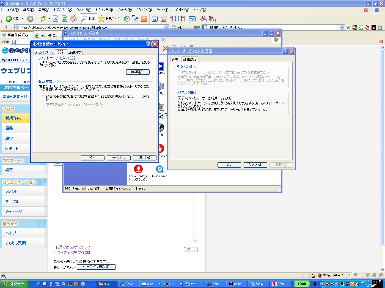This screenshot has height=288, width=385.
Task: Open the 利用できるタグについて link
Action: click(73, 247)
